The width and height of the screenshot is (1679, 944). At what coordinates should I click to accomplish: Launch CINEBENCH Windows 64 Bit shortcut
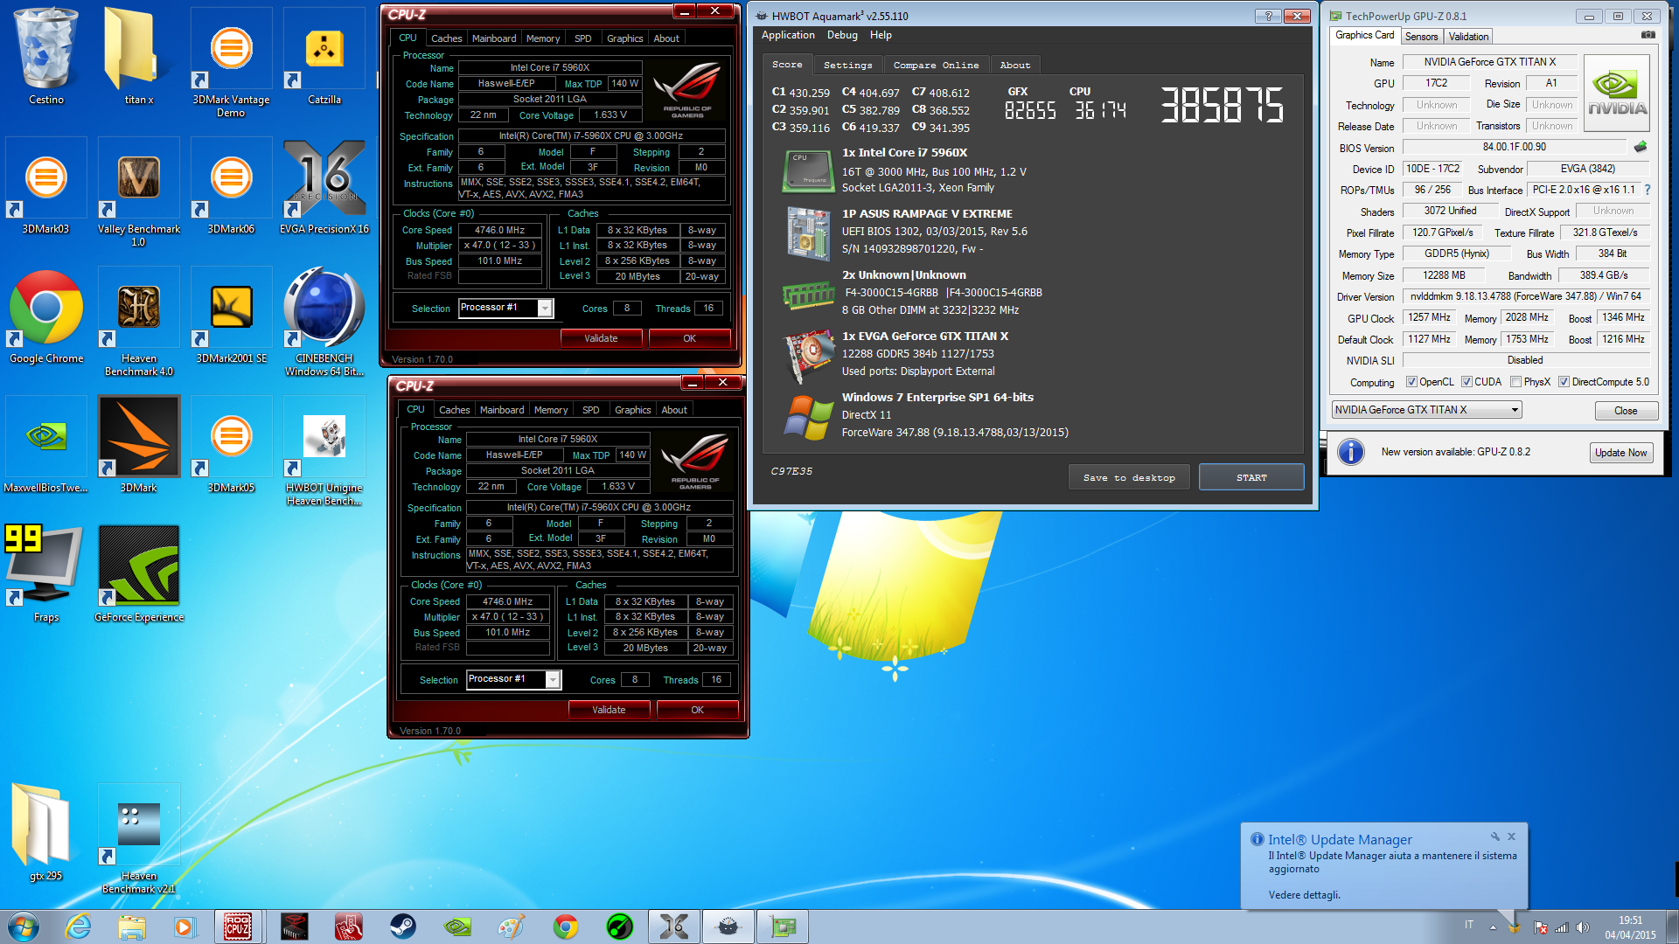click(324, 321)
